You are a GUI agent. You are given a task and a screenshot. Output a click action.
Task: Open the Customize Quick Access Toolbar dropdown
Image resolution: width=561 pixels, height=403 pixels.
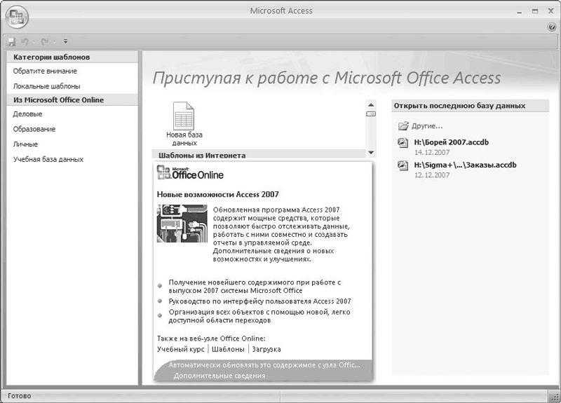(x=65, y=42)
